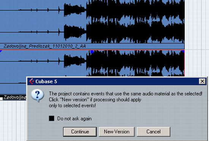
Task: Choose New Version in the dialog
Action: click(117, 131)
